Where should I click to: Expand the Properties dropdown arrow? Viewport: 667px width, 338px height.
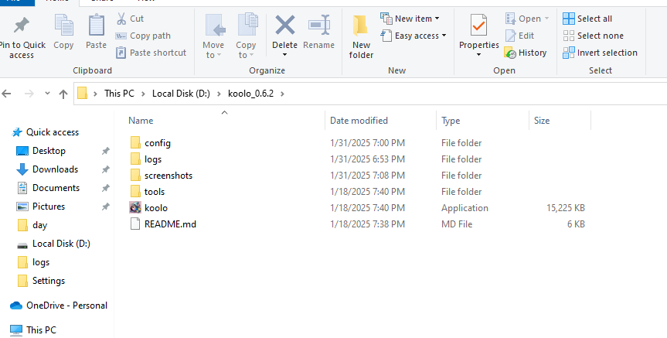pos(478,55)
